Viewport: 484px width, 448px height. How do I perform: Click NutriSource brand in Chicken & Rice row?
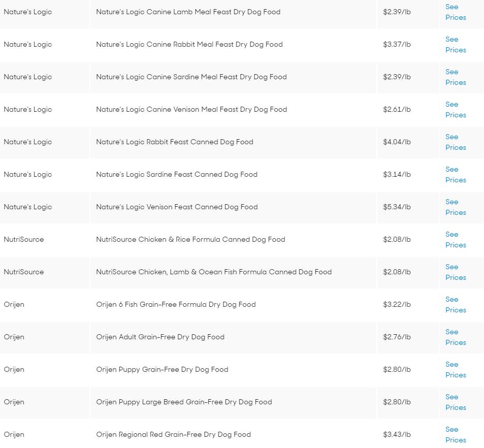click(x=24, y=240)
